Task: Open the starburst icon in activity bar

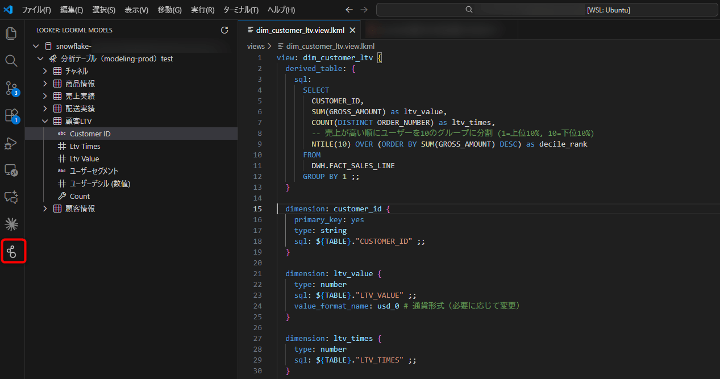Action: click(11, 224)
